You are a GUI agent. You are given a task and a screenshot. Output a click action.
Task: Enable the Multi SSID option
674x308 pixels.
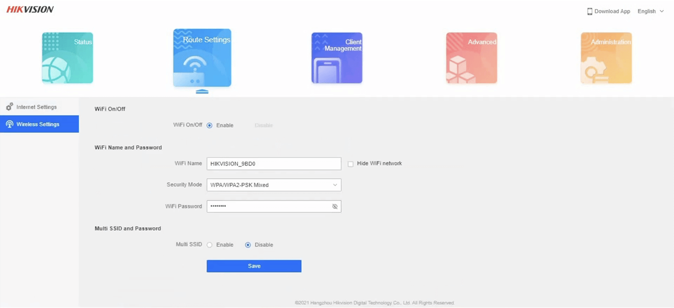210,245
